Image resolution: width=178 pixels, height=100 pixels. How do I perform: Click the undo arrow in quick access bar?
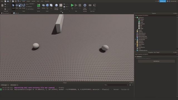18,1
